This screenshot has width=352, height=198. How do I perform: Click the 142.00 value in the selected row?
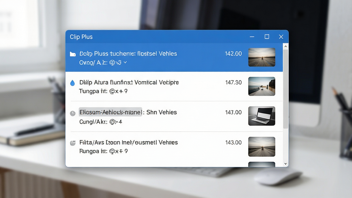pos(233,54)
